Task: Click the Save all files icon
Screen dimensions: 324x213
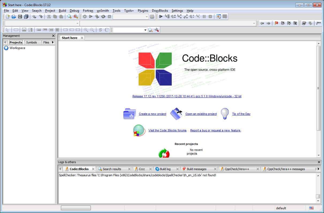Action: [x=26, y=17]
